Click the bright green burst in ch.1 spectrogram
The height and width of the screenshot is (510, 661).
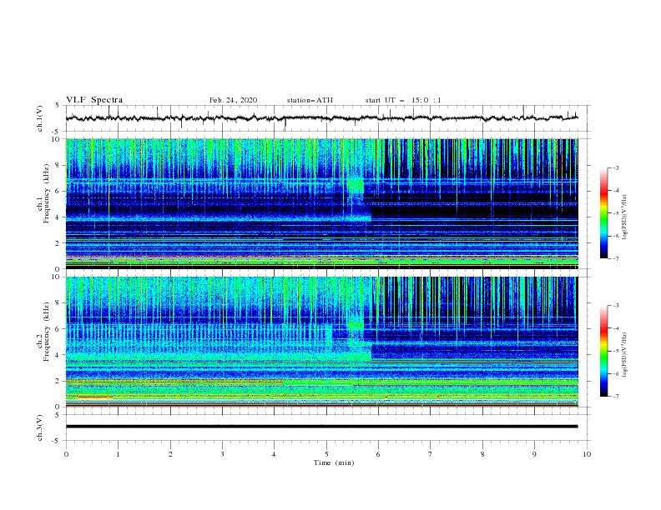click(x=356, y=186)
